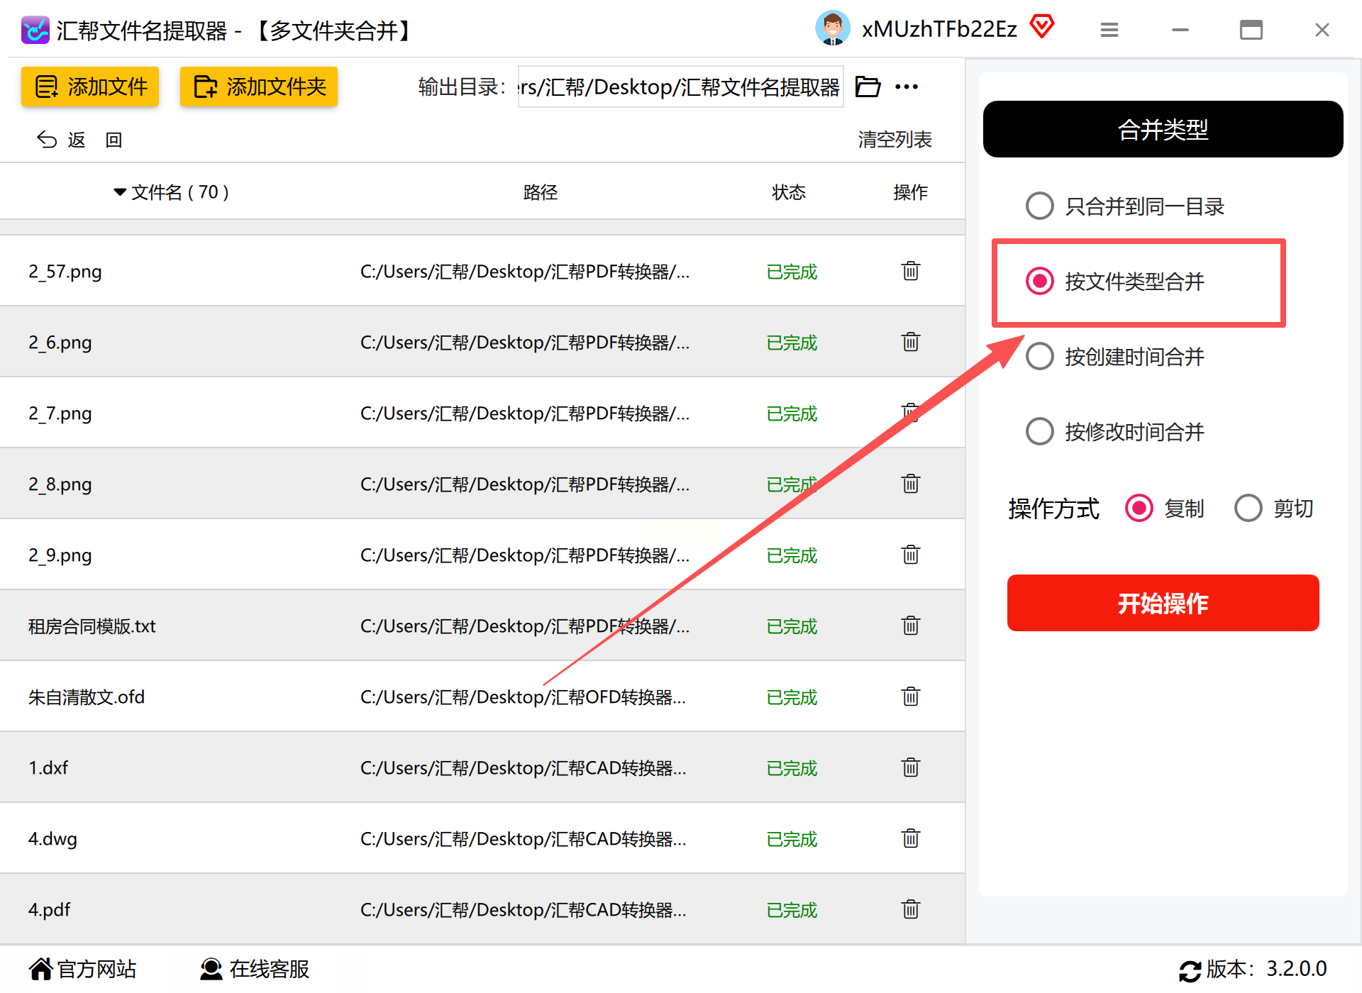Select 按修改时间合并 radio option
This screenshot has width=1362, height=993.
(x=1040, y=431)
